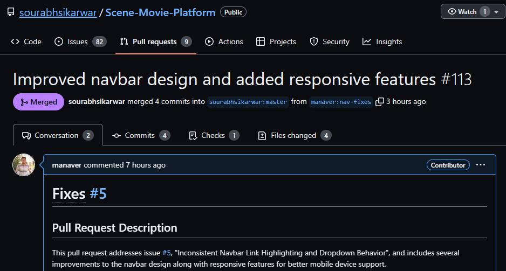This screenshot has height=271, width=506.
Task: Click the Code brackets icon
Action: coord(15,41)
